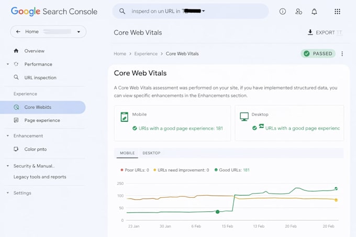This screenshot has height=237, width=356.
Task: Click the green end point on chart
Action: coord(336,188)
